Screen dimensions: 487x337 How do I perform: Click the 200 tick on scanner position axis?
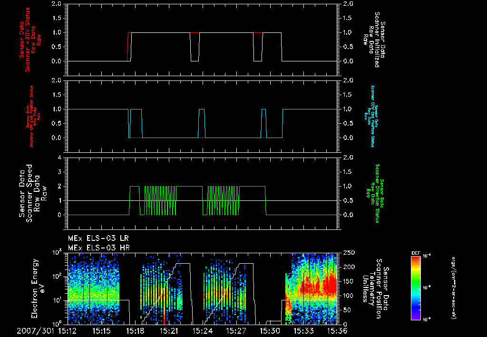pos(349,267)
